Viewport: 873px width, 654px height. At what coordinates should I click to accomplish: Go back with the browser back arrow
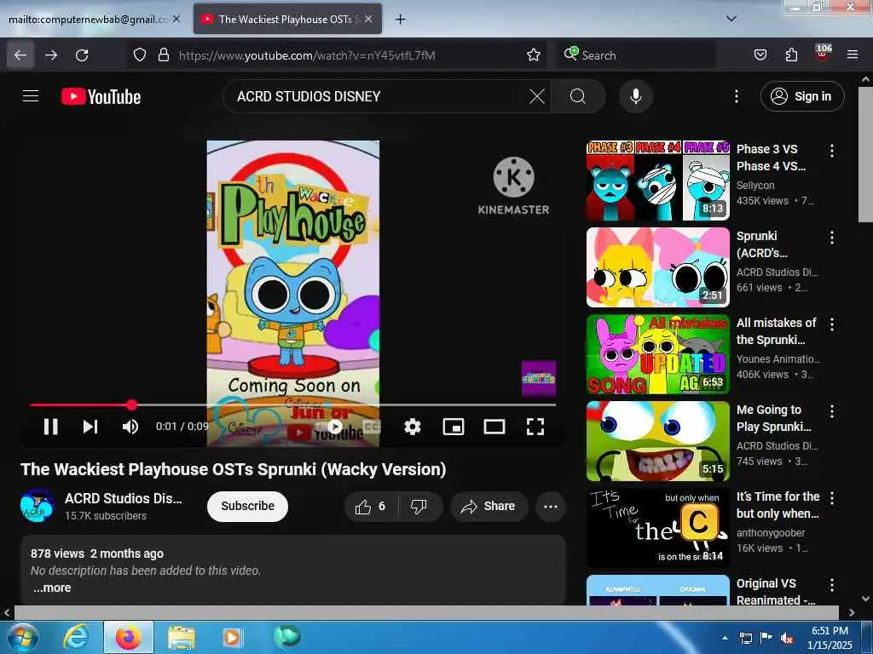(20, 55)
